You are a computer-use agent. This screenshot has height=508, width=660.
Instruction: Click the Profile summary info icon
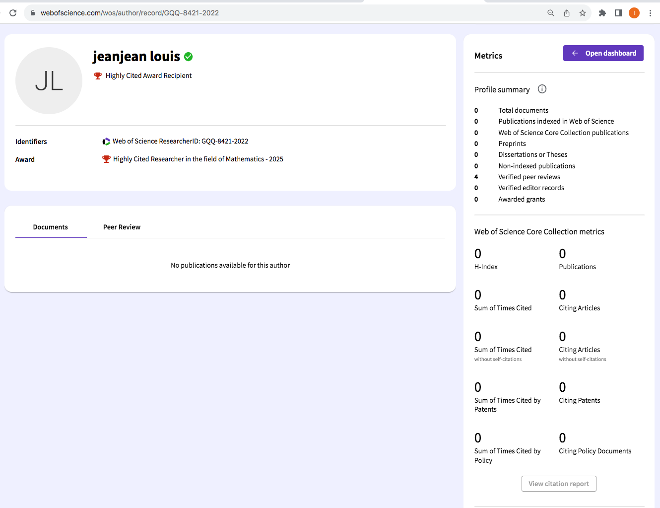pyautogui.click(x=542, y=89)
